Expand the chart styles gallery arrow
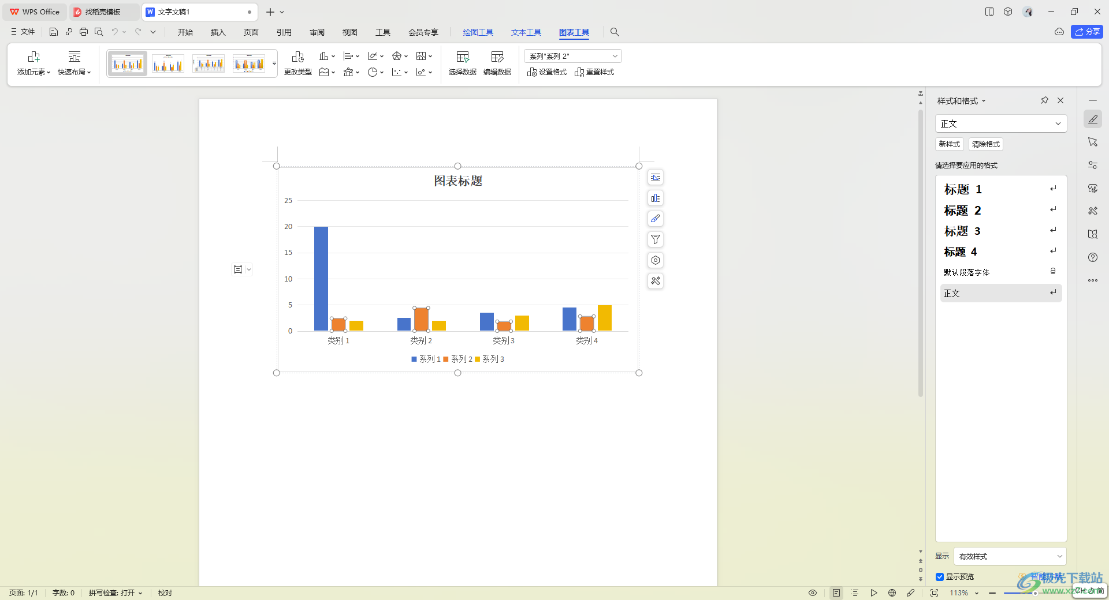 274,63
